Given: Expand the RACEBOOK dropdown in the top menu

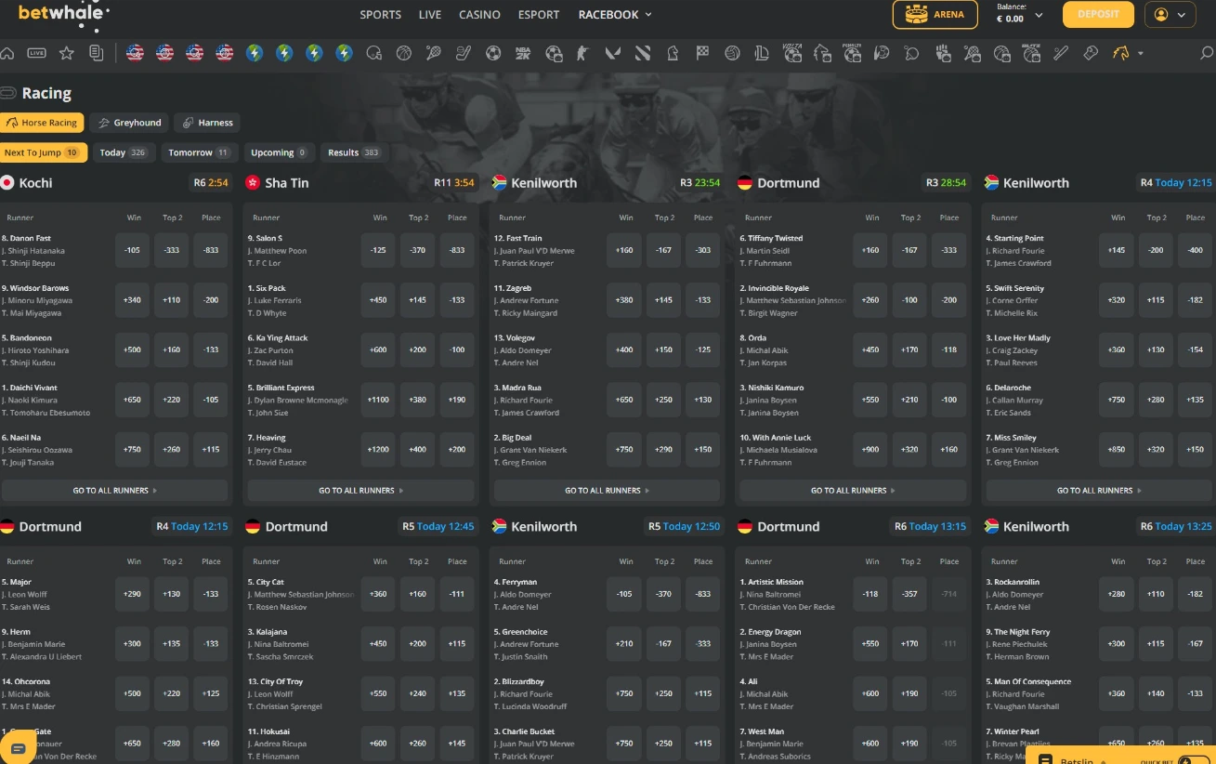Looking at the screenshot, I should point(614,15).
